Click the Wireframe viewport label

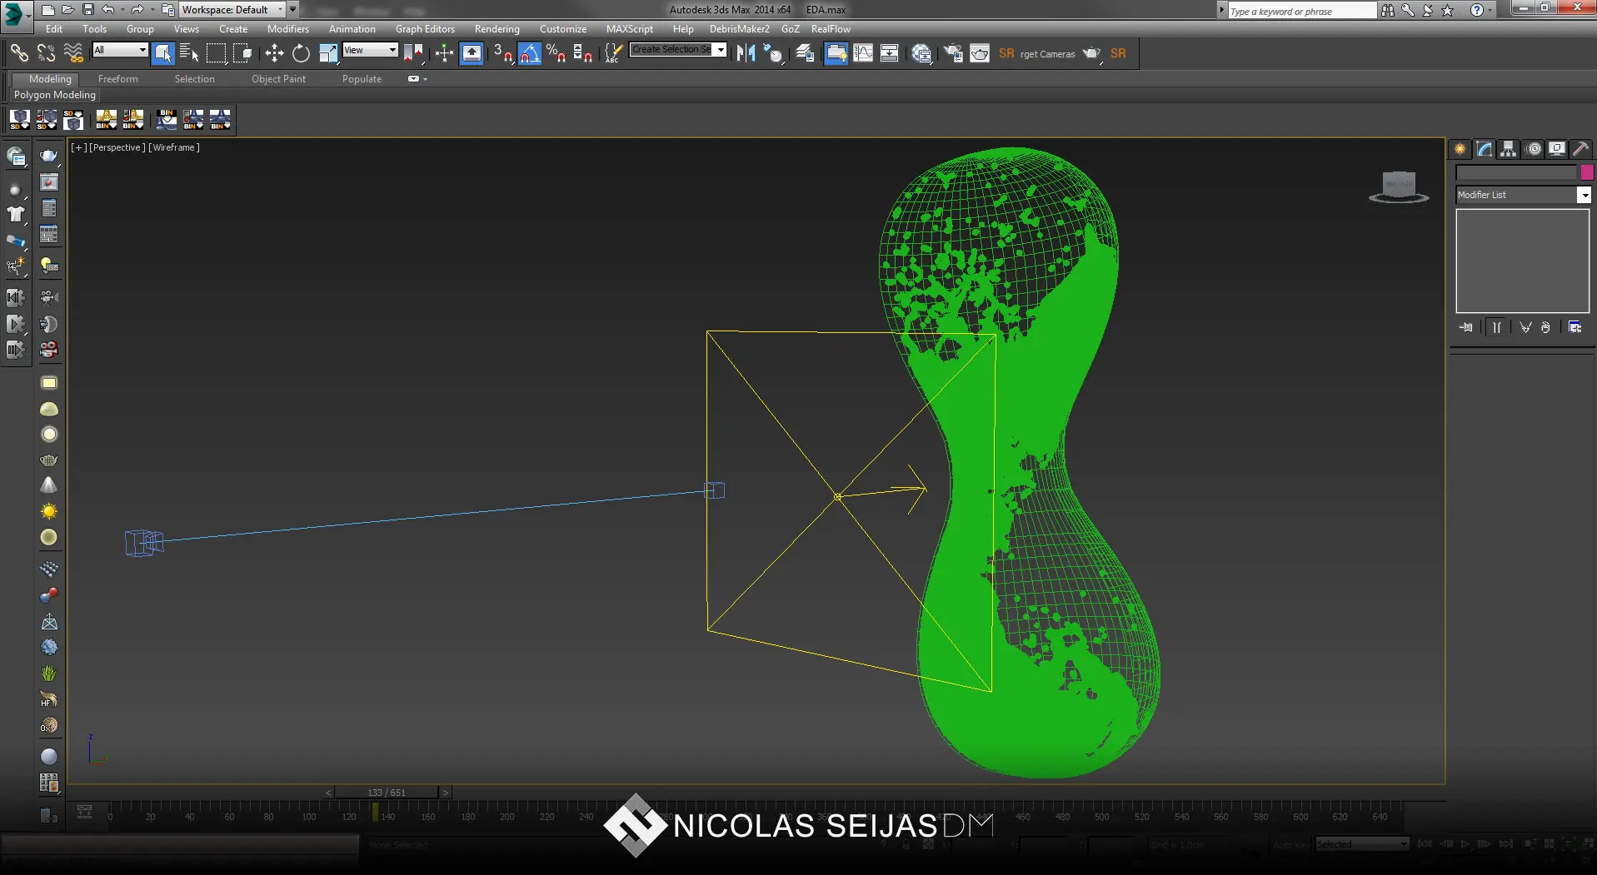174,147
